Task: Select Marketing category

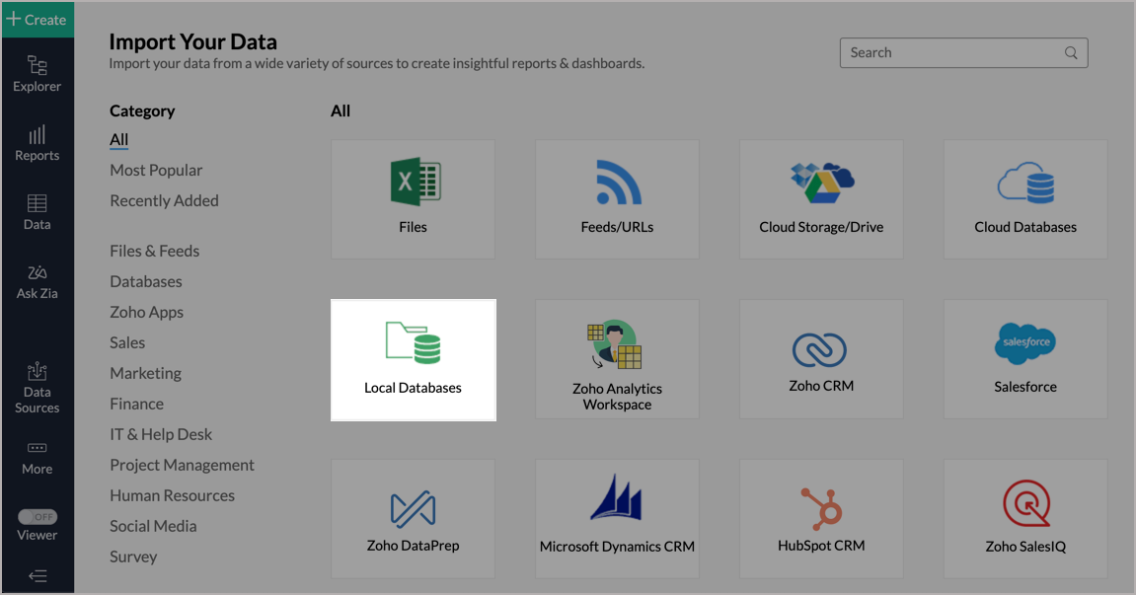Action: [145, 373]
